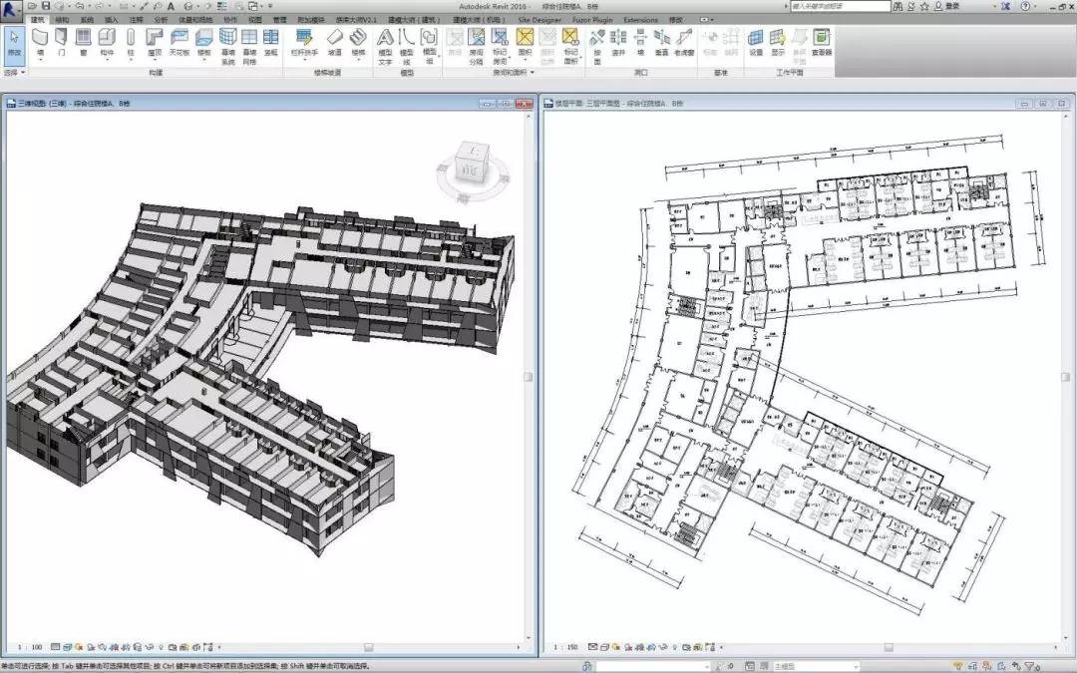Select the Ramp (坡道) tool
This screenshot has width=1077, height=673.
click(x=334, y=41)
